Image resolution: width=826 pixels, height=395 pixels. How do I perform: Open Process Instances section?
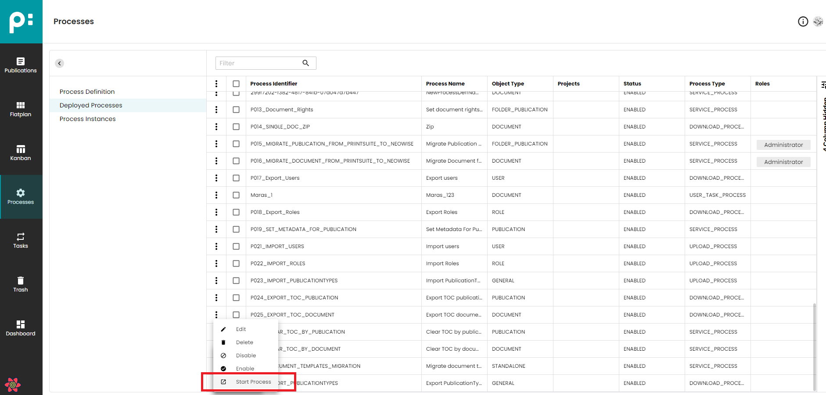[87, 119]
